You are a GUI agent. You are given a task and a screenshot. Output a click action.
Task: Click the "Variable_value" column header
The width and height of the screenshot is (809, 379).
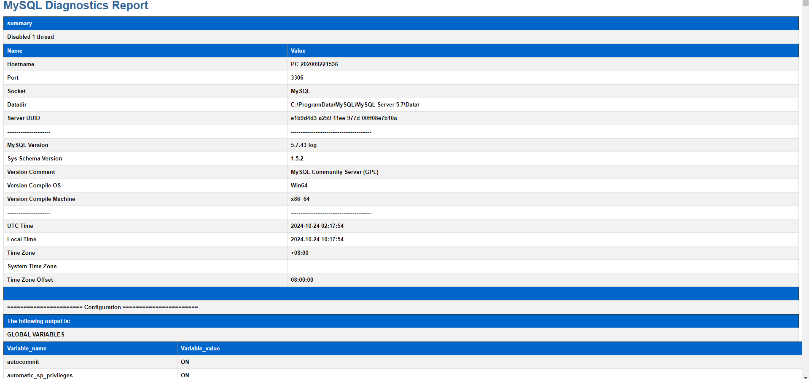(x=200, y=349)
